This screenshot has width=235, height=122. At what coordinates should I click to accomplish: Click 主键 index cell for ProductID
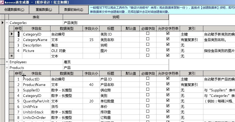click(x=192, y=79)
